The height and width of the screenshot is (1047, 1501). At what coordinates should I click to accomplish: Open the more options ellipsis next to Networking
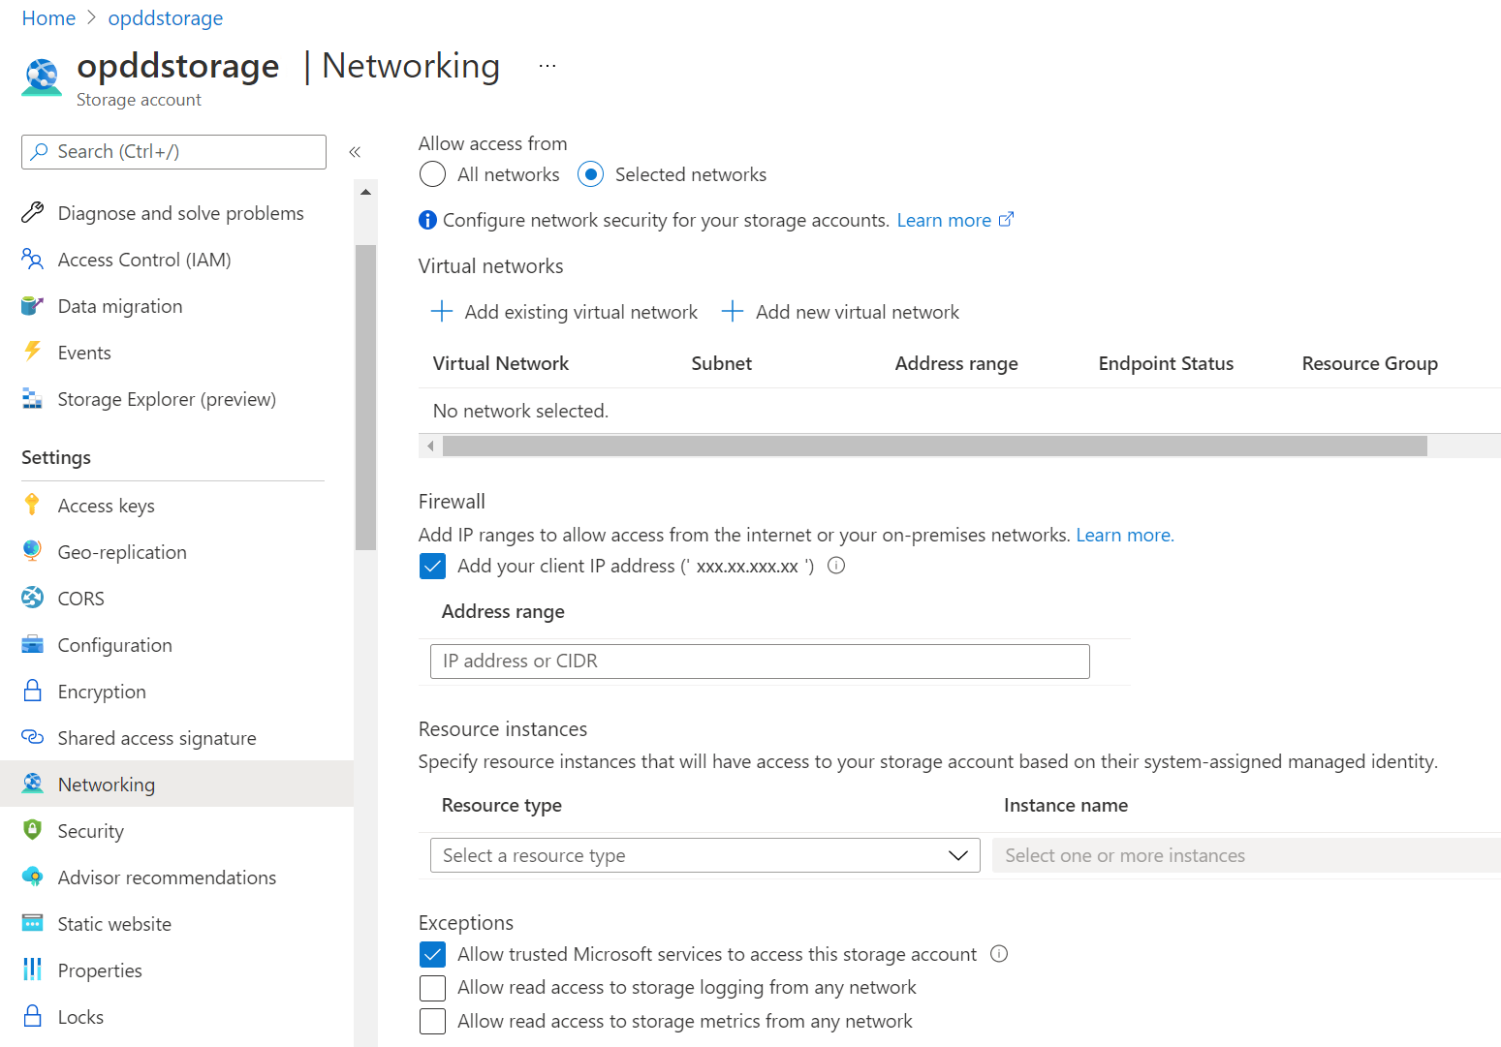pos(547,66)
